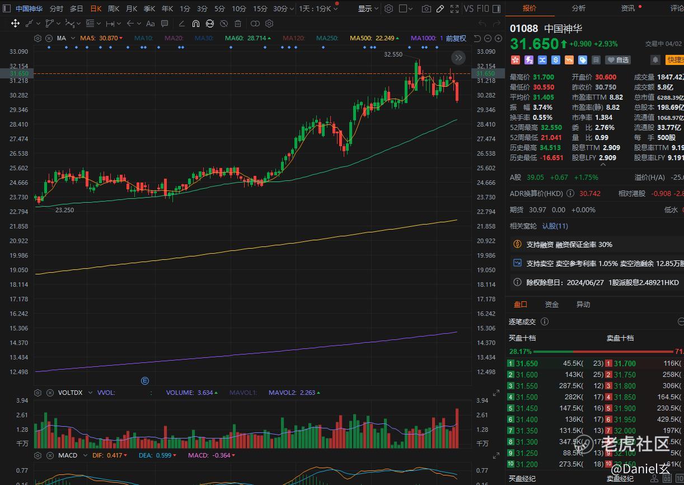Click bid price 31.650 in order book
The image size is (684, 485).
[x=527, y=363]
